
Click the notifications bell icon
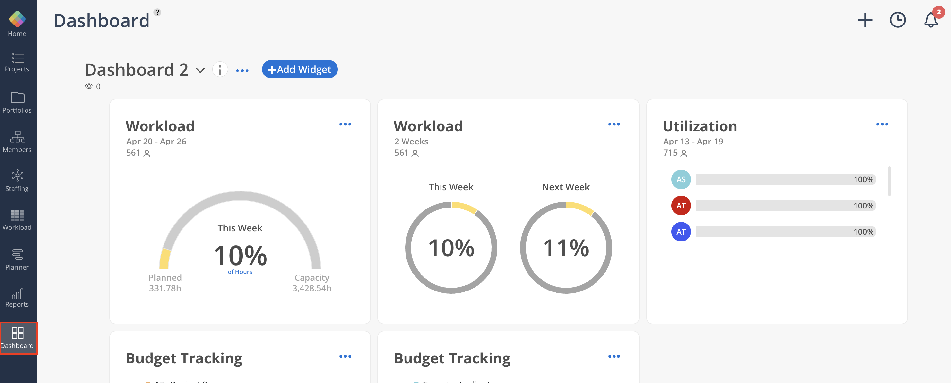[930, 20]
